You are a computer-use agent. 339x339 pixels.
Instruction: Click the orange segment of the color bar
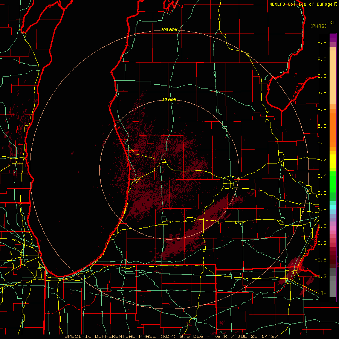pos(333,130)
